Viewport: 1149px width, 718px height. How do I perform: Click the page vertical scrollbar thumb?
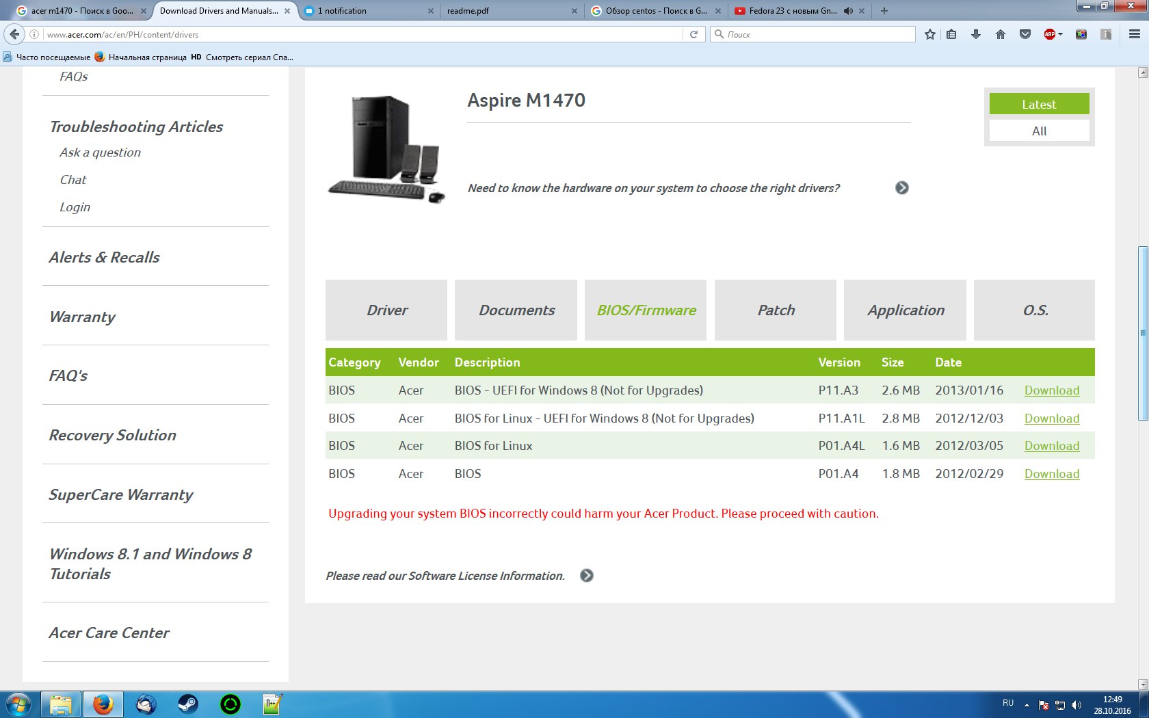pyautogui.click(x=1143, y=333)
